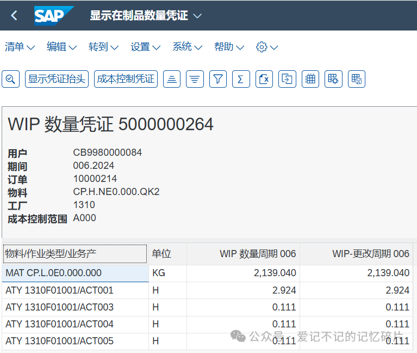
Task: Click the SAP logo
Action: (54, 16)
